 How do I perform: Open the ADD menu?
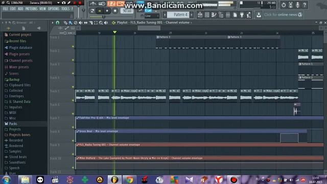(20, 9)
